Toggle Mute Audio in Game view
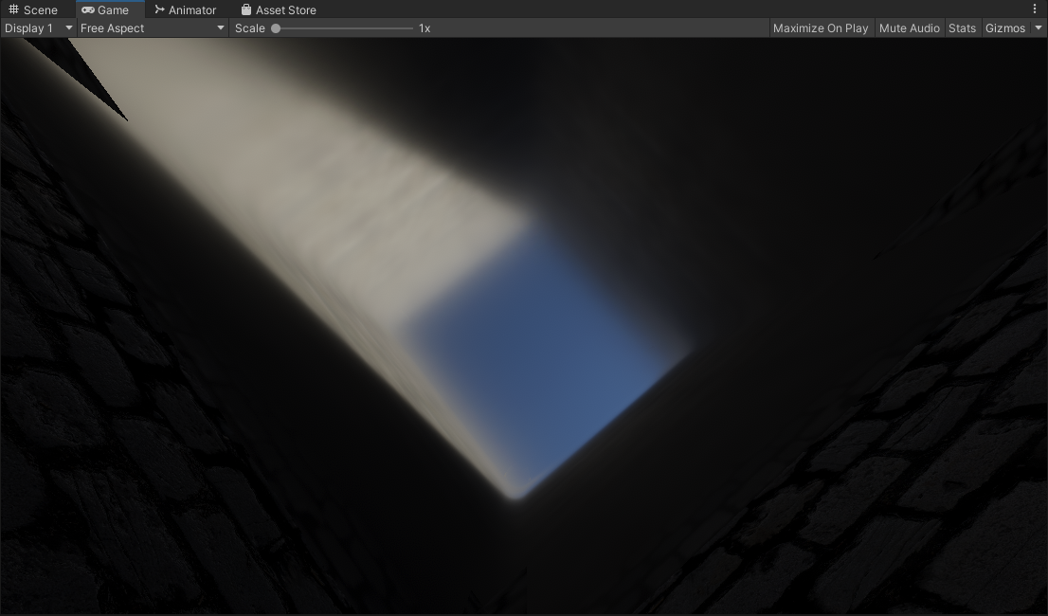This screenshot has width=1048, height=616. [x=909, y=28]
